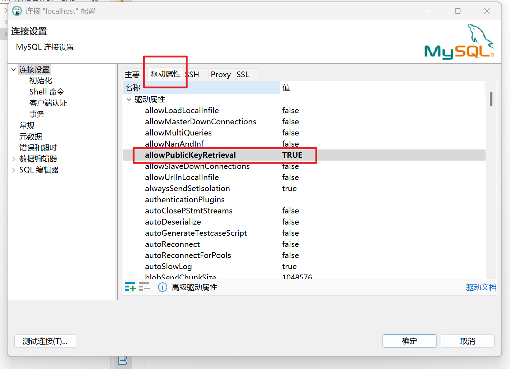Open the SSH tab
The width and height of the screenshot is (510, 369).
point(192,74)
